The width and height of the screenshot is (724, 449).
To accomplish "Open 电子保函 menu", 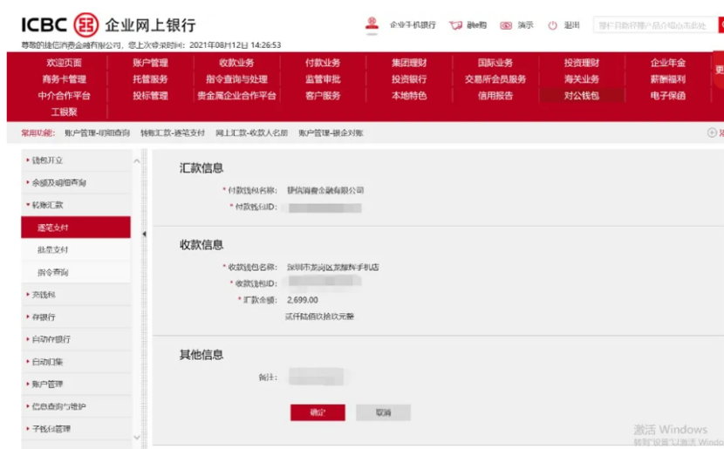I will 668,96.
